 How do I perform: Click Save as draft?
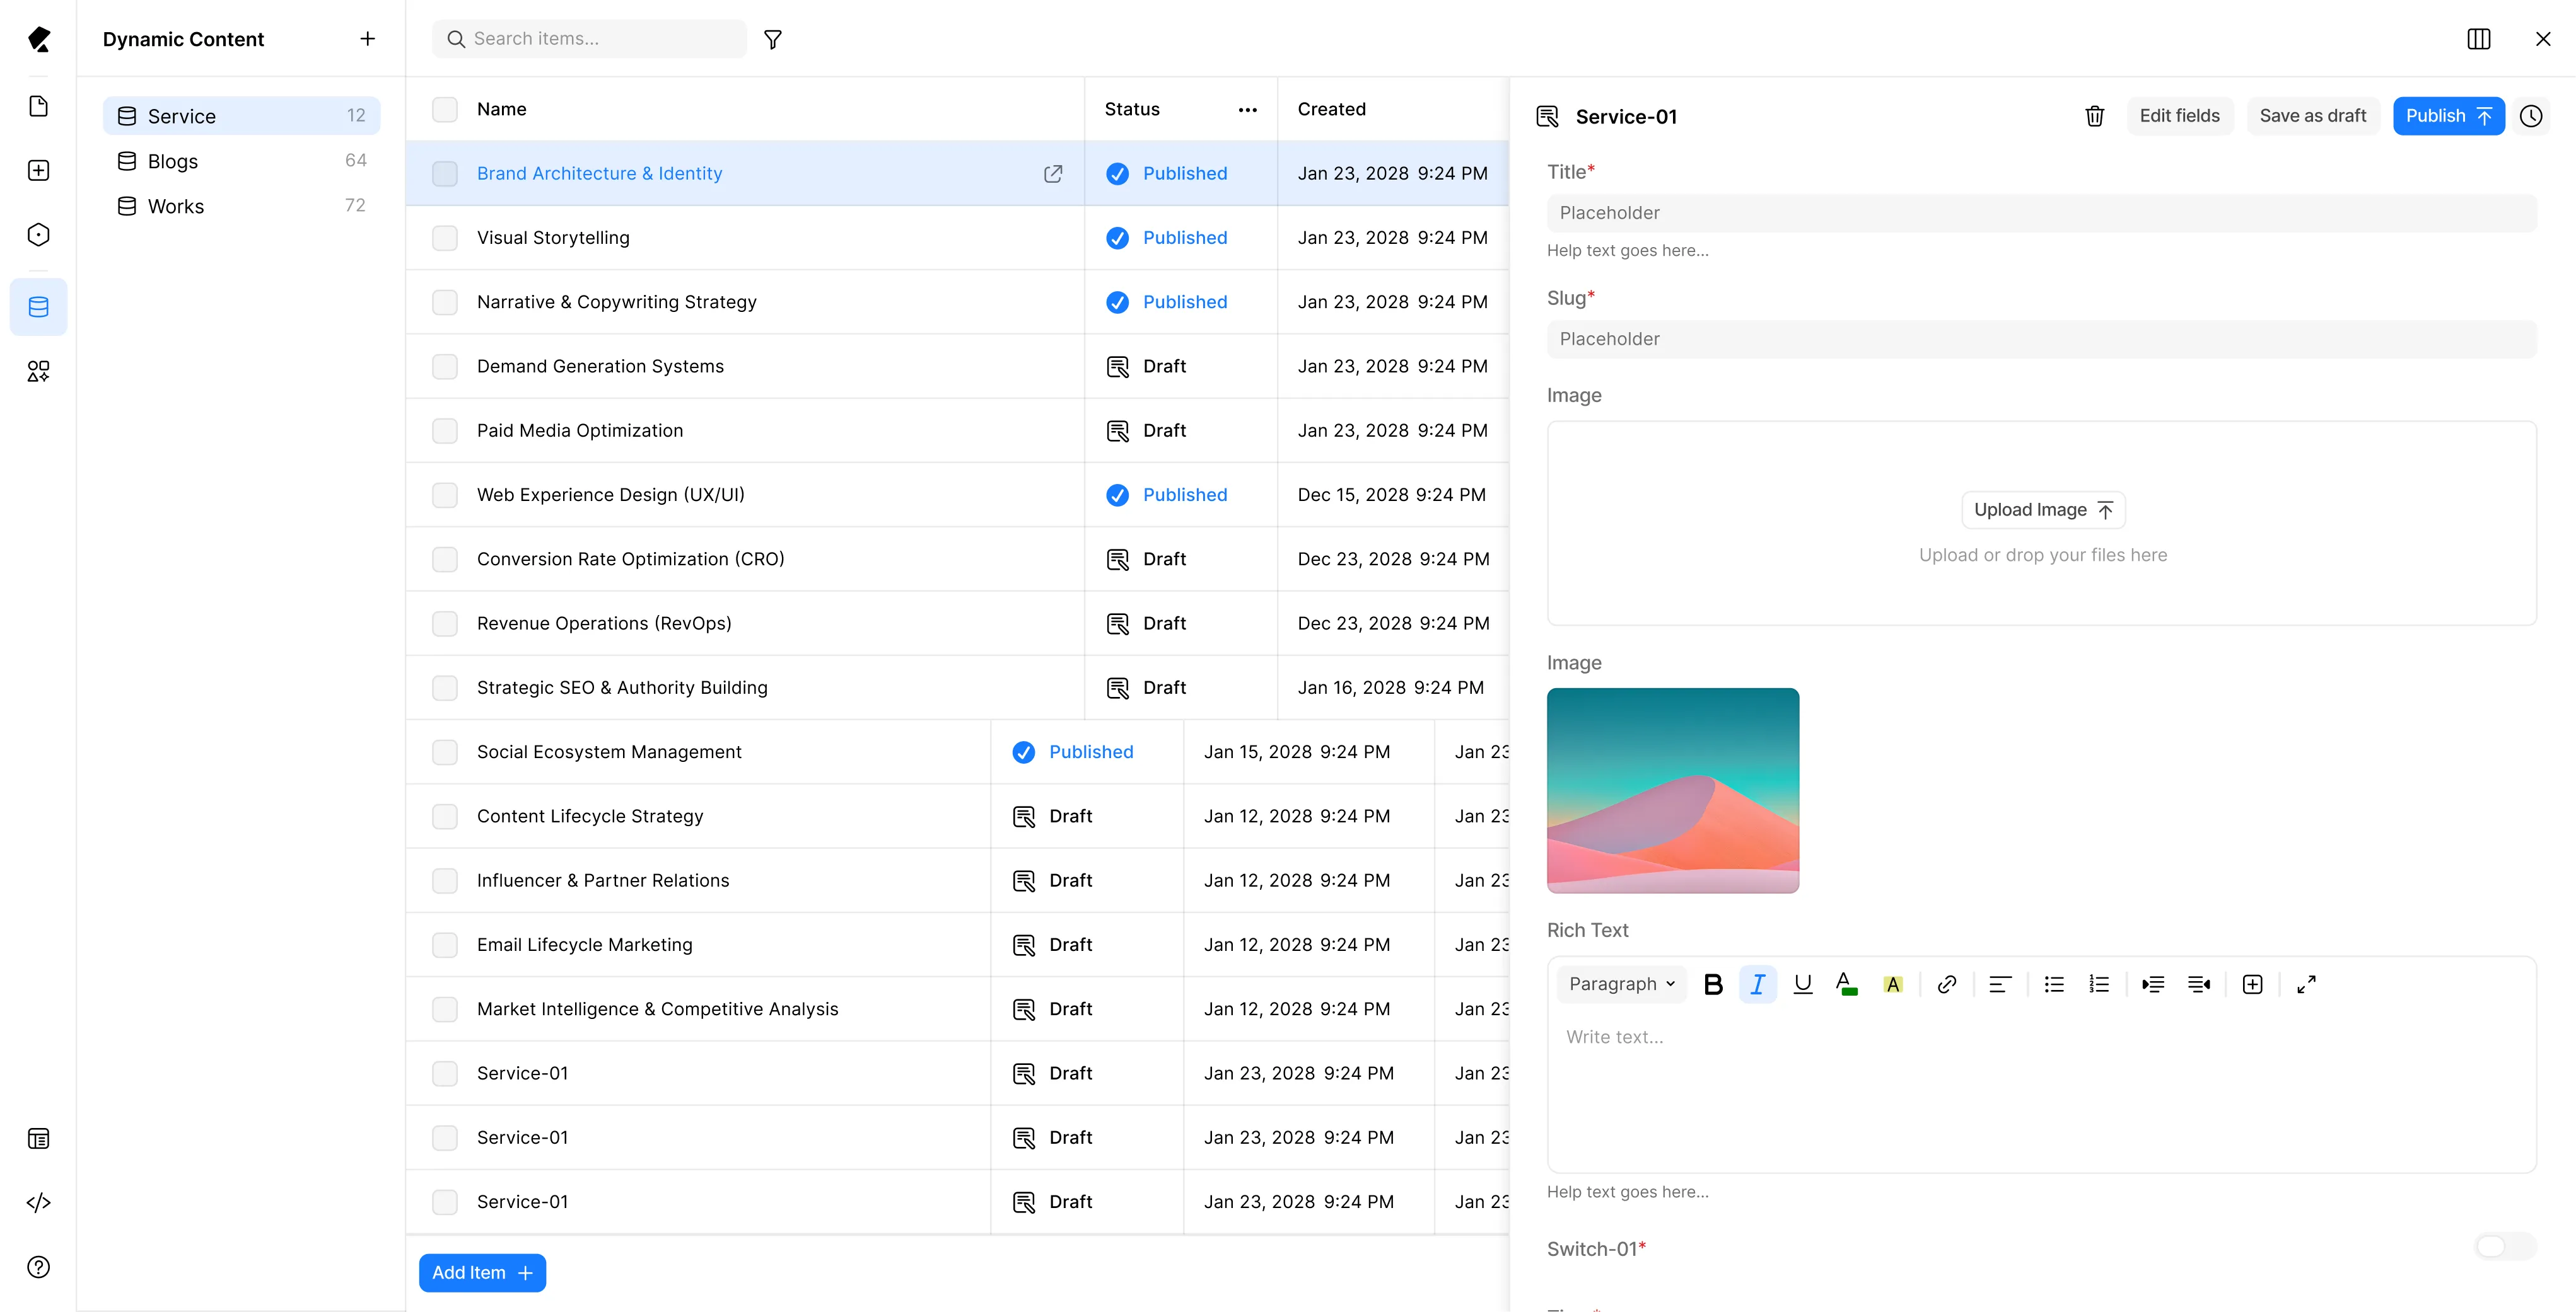2312,116
